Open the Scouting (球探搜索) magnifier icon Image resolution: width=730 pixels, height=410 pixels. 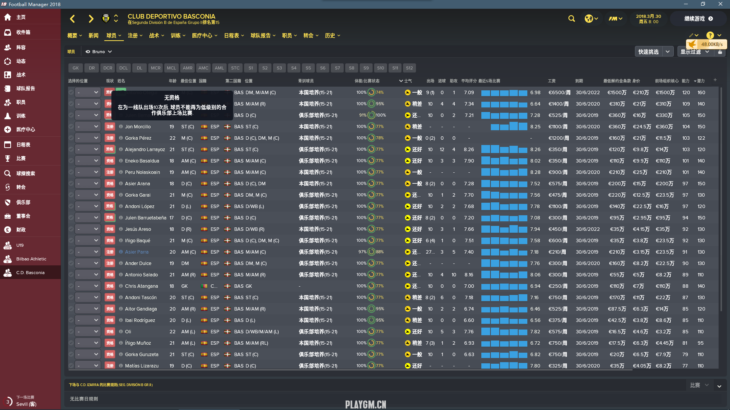[x=8, y=173]
